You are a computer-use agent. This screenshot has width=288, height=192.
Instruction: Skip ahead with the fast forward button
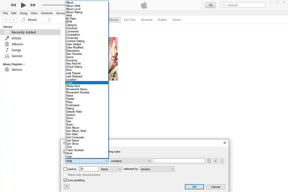pos(33,5)
